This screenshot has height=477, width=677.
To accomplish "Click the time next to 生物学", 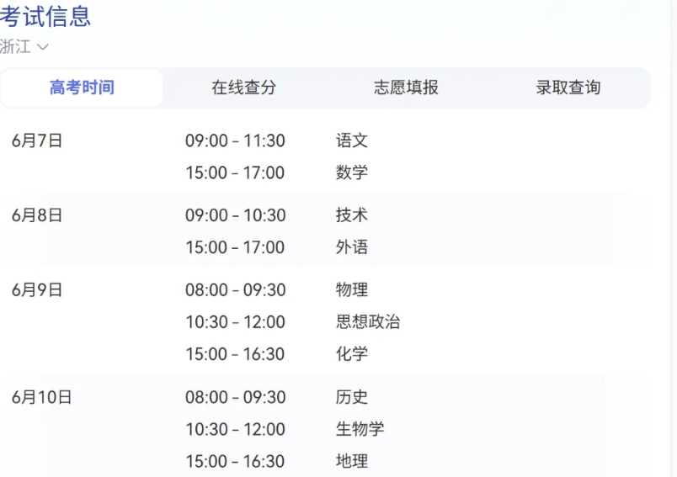I will tap(235, 429).
